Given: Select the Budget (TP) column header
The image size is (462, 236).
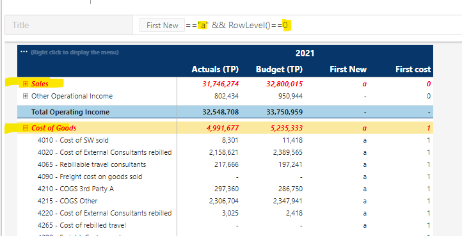Looking at the screenshot, I should tap(280, 70).
